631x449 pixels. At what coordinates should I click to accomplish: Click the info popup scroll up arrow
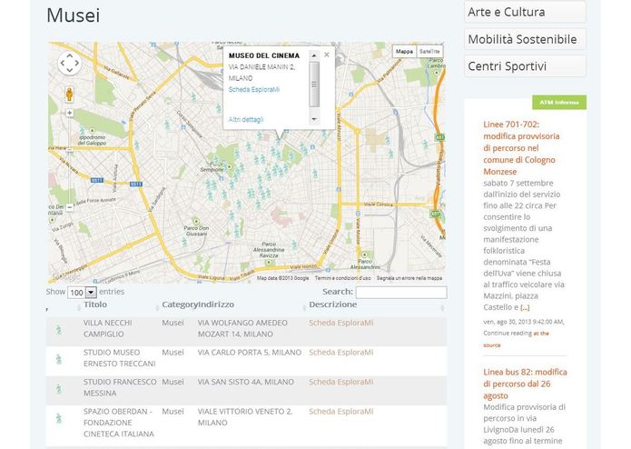tap(314, 55)
